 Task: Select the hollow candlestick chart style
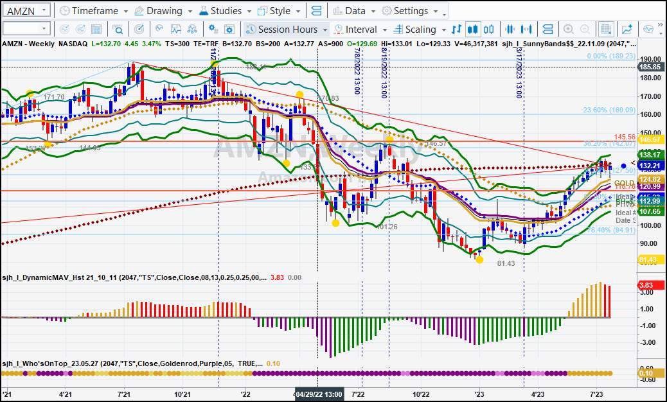click(x=489, y=29)
